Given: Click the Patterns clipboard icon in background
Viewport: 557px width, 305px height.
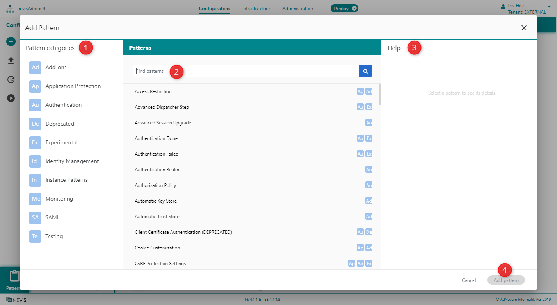Looking at the screenshot, I should click(14, 276).
